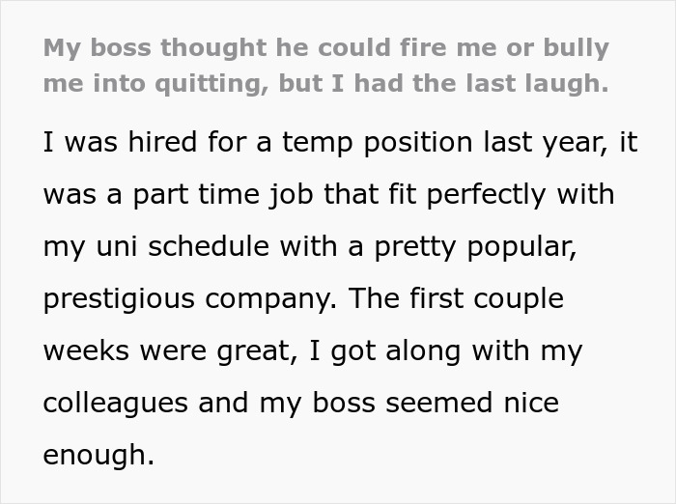
Task: Click the word 'position' in the paragraph
Action: click(x=418, y=143)
